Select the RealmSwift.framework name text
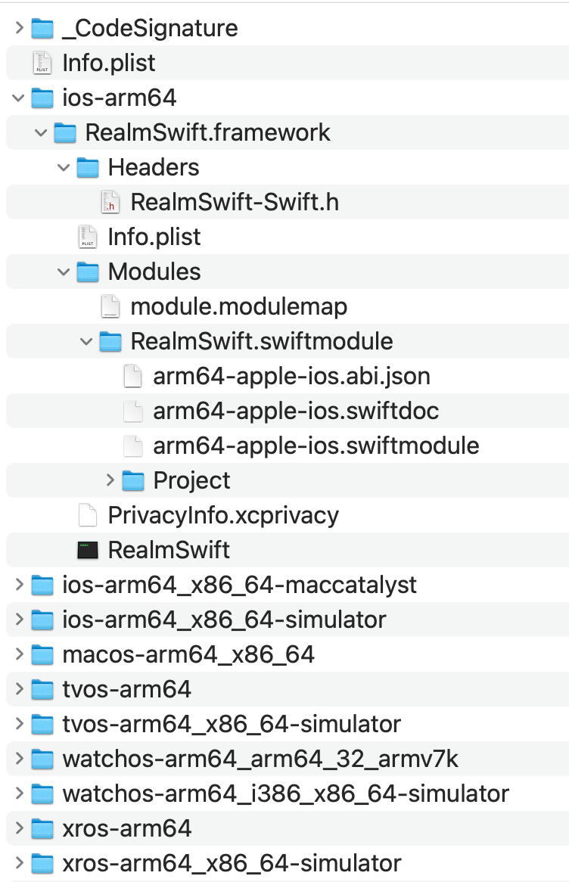This screenshot has width=569, height=882. click(207, 132)
